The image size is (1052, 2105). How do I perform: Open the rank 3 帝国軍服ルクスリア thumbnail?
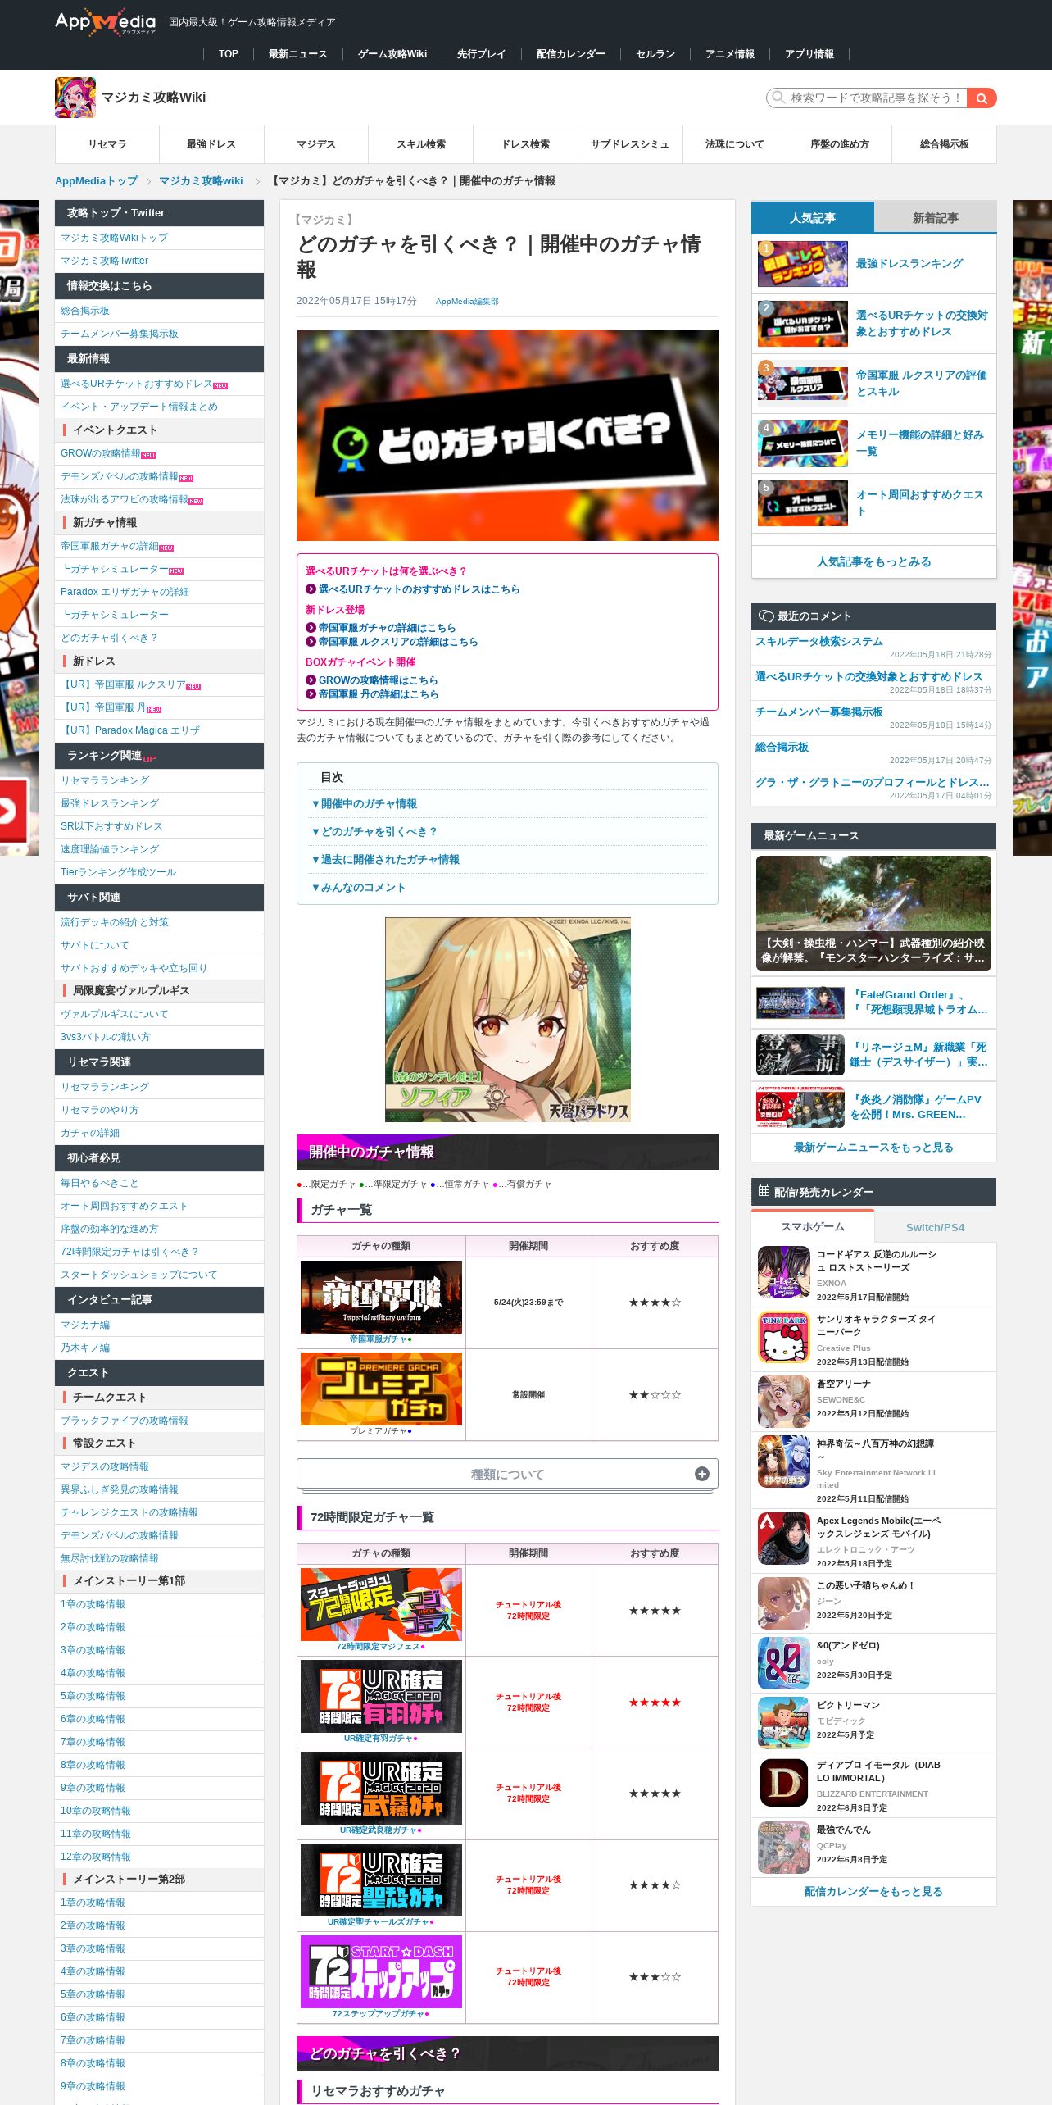803,384
